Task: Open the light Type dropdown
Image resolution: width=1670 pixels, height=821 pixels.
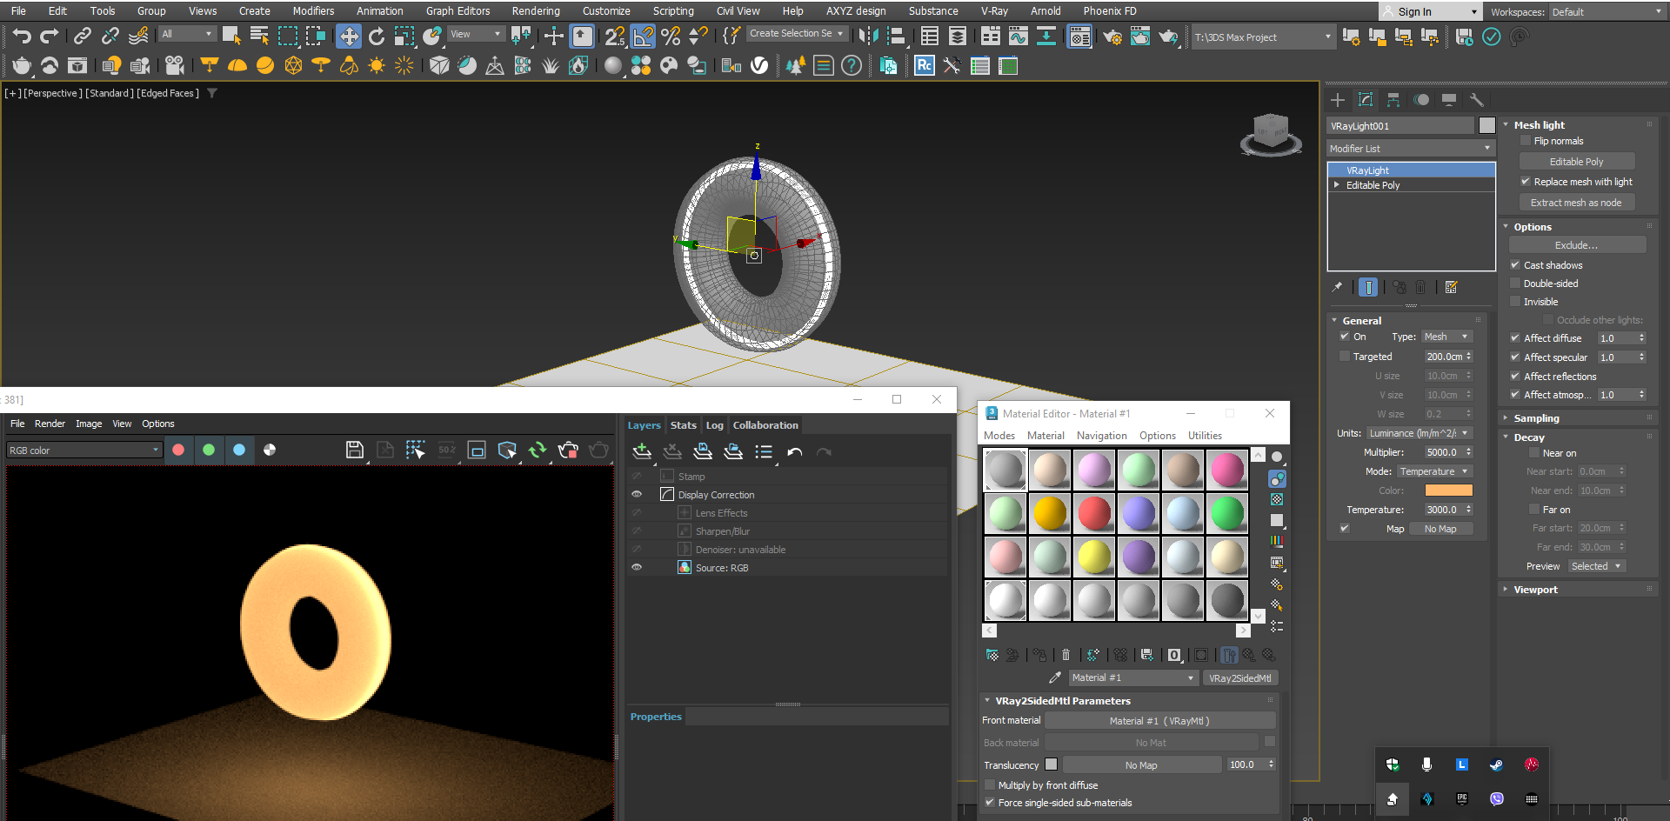Action: [1446, 337]
